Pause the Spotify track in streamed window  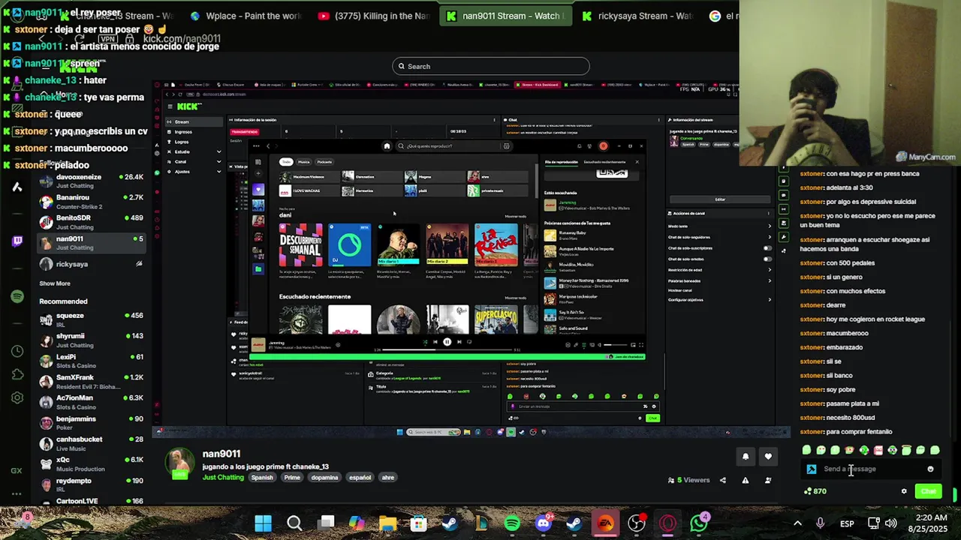(x=447, y=342)
